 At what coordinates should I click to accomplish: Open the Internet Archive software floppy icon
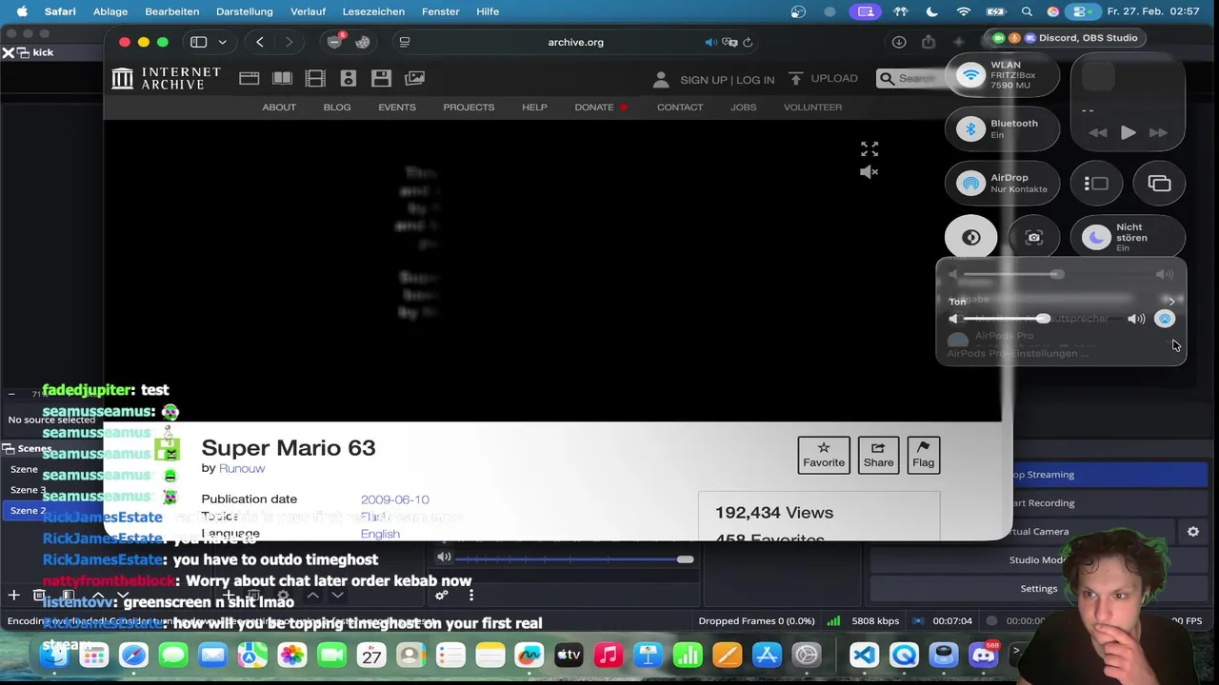pos(381,79)
